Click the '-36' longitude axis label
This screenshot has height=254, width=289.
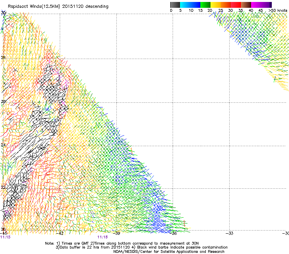tap(173, 233)
